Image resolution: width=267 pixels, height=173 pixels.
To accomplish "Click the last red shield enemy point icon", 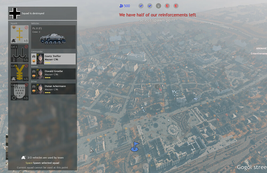I will point(176,6).
